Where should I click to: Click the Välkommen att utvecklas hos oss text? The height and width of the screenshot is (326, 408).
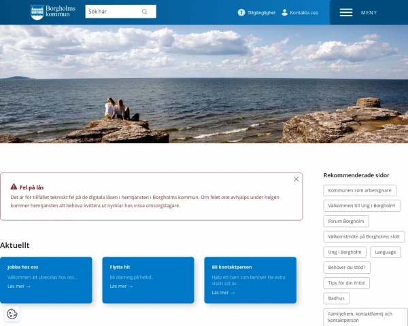(42, 277)
